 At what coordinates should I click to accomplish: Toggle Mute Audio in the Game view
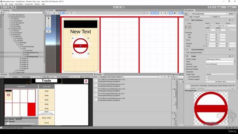[x=75, y=77]
